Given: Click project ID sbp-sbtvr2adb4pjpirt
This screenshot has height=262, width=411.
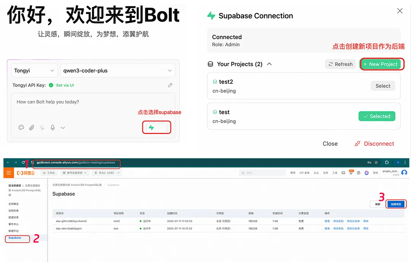Looking at the screenshot, I should click(x=68, y=229).
